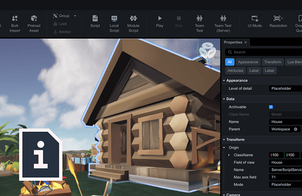This screenshot has height=196, width=302.
Task: Click the Name field containing House
Action: coord(286,122)
